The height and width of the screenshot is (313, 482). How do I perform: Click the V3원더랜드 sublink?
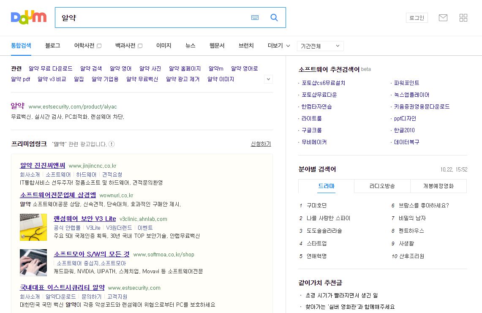(x=119, y=228)
